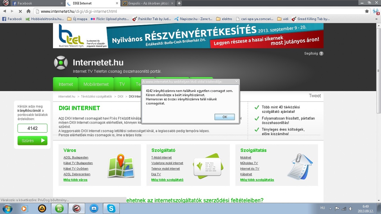Open the Mobilinternet navigation menu item

tap(96, 84)
